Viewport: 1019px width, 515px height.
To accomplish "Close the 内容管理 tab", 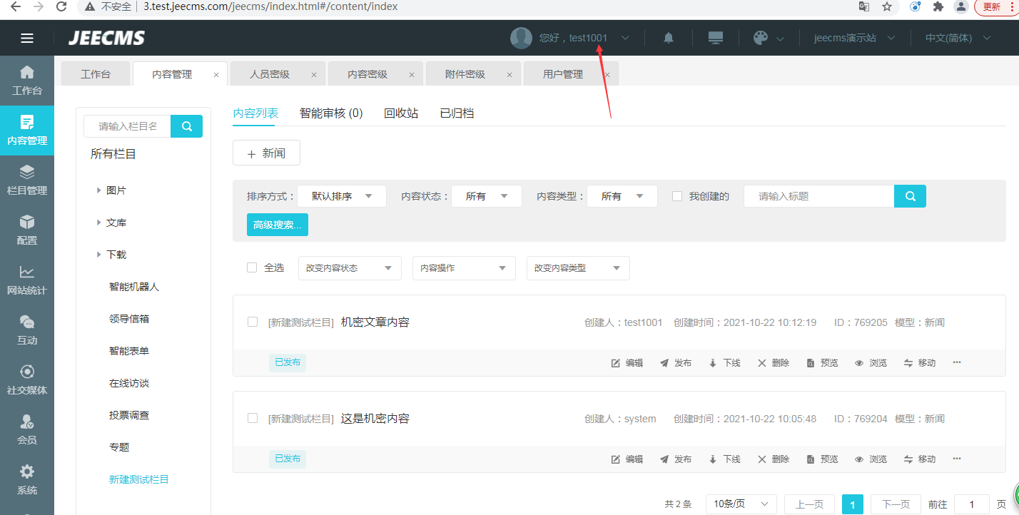I will (x=216, y=75).
